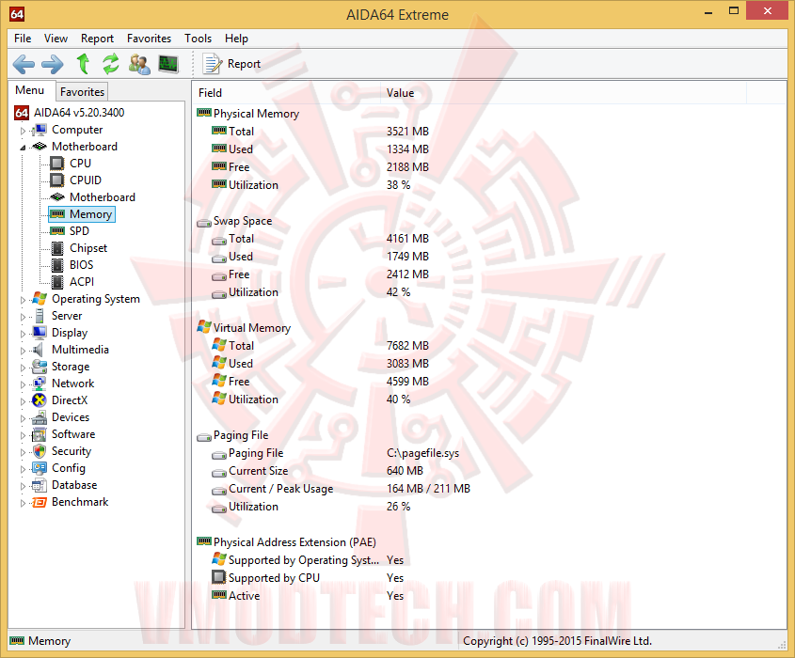Expand the DirectX tree node
The image size is (795, 658).
[23, 401]
